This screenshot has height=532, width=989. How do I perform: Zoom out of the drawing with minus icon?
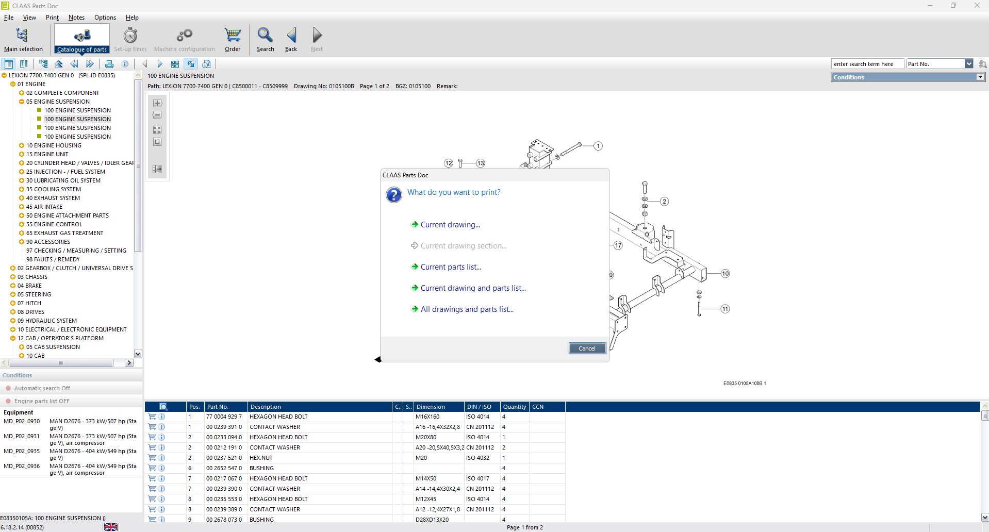coord(157,115)
